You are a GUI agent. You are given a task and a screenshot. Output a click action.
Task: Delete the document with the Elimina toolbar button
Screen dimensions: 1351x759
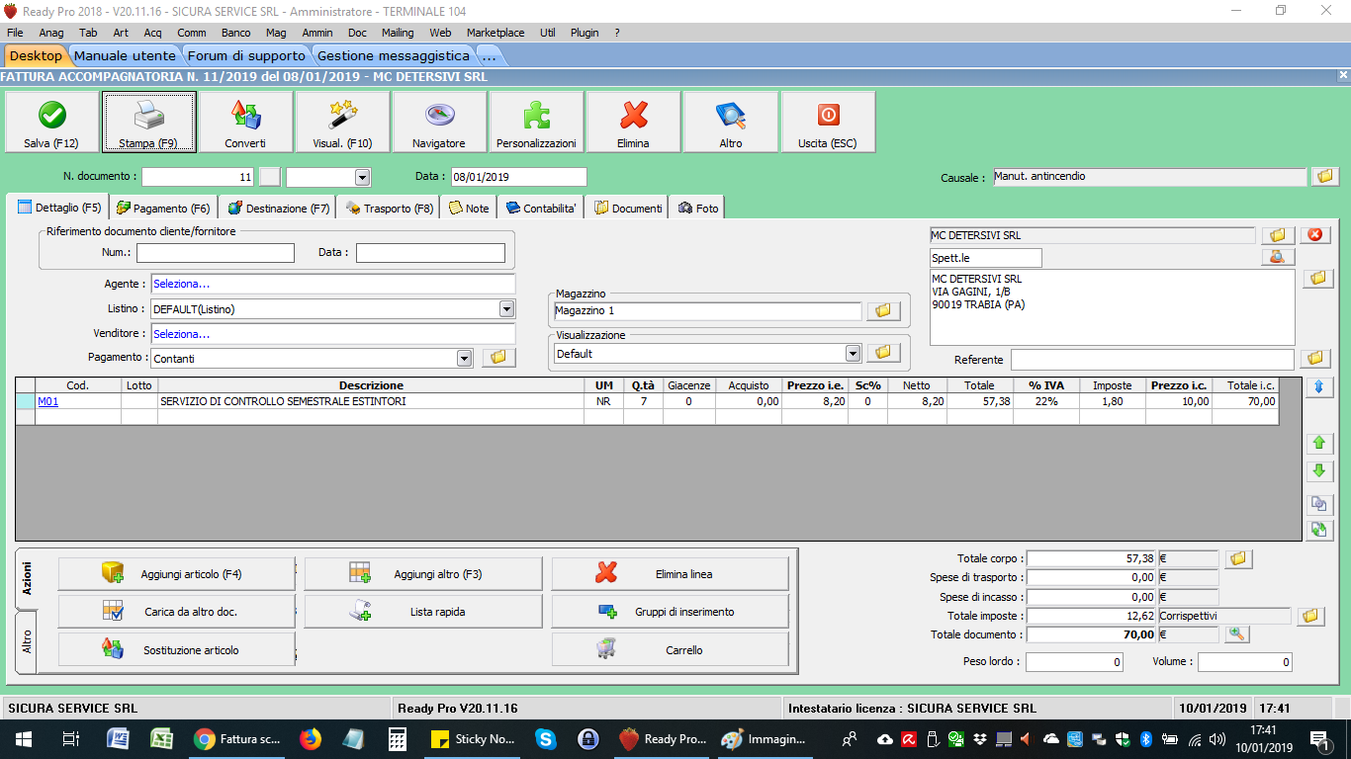point(633,123)
